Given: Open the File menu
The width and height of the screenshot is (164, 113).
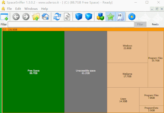Looking at the screenshot, I should point(9,9).
